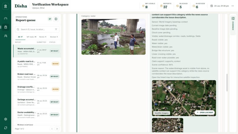This screenshot has width=238, height=134.
Task: Click MP READY badge on Waste accumulation
Action: tap(55, 51)
